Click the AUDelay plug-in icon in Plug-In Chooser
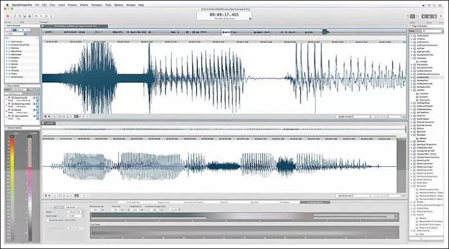The height and width of the screenshot is (249, 449). point(414,39)
